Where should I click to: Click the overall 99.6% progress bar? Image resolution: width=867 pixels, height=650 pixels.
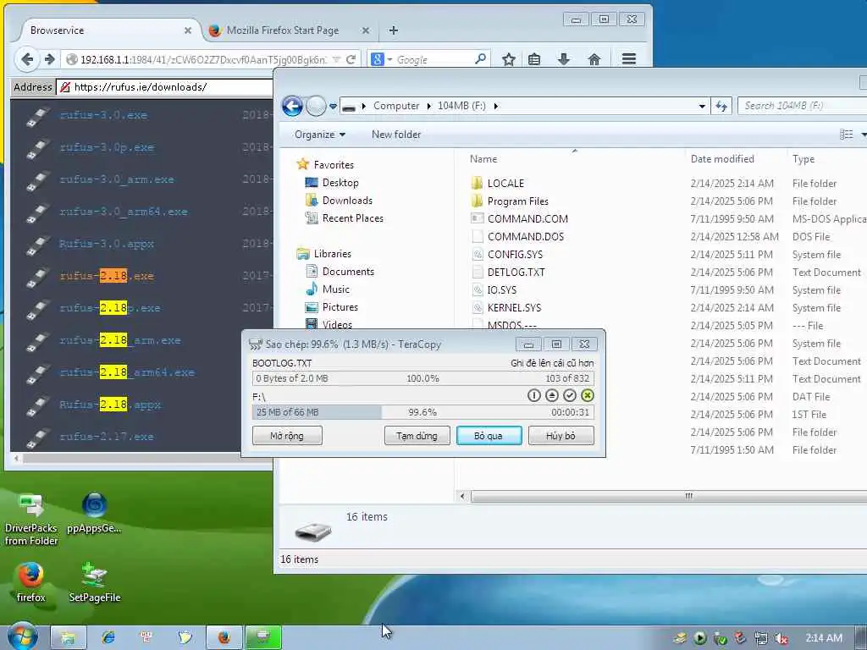pos(422,412)
